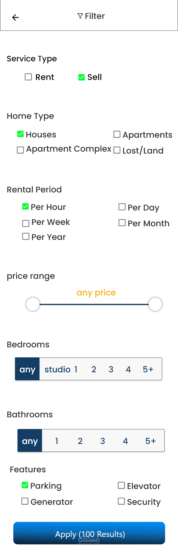The image size is (178, 557).
Task: Uncheck the Houses home type
Action: pos(21,134)
